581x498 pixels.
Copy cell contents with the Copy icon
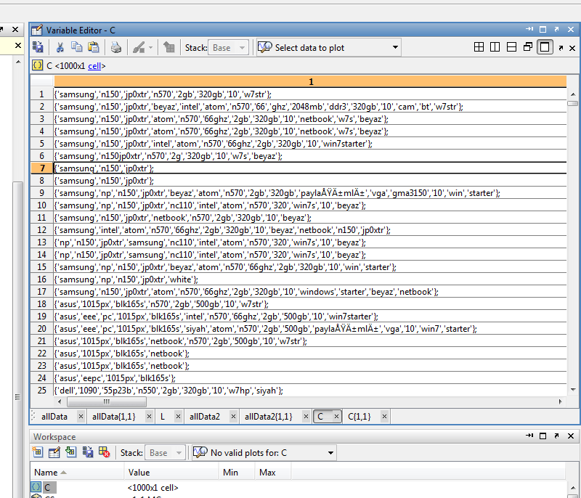[76, 46]
